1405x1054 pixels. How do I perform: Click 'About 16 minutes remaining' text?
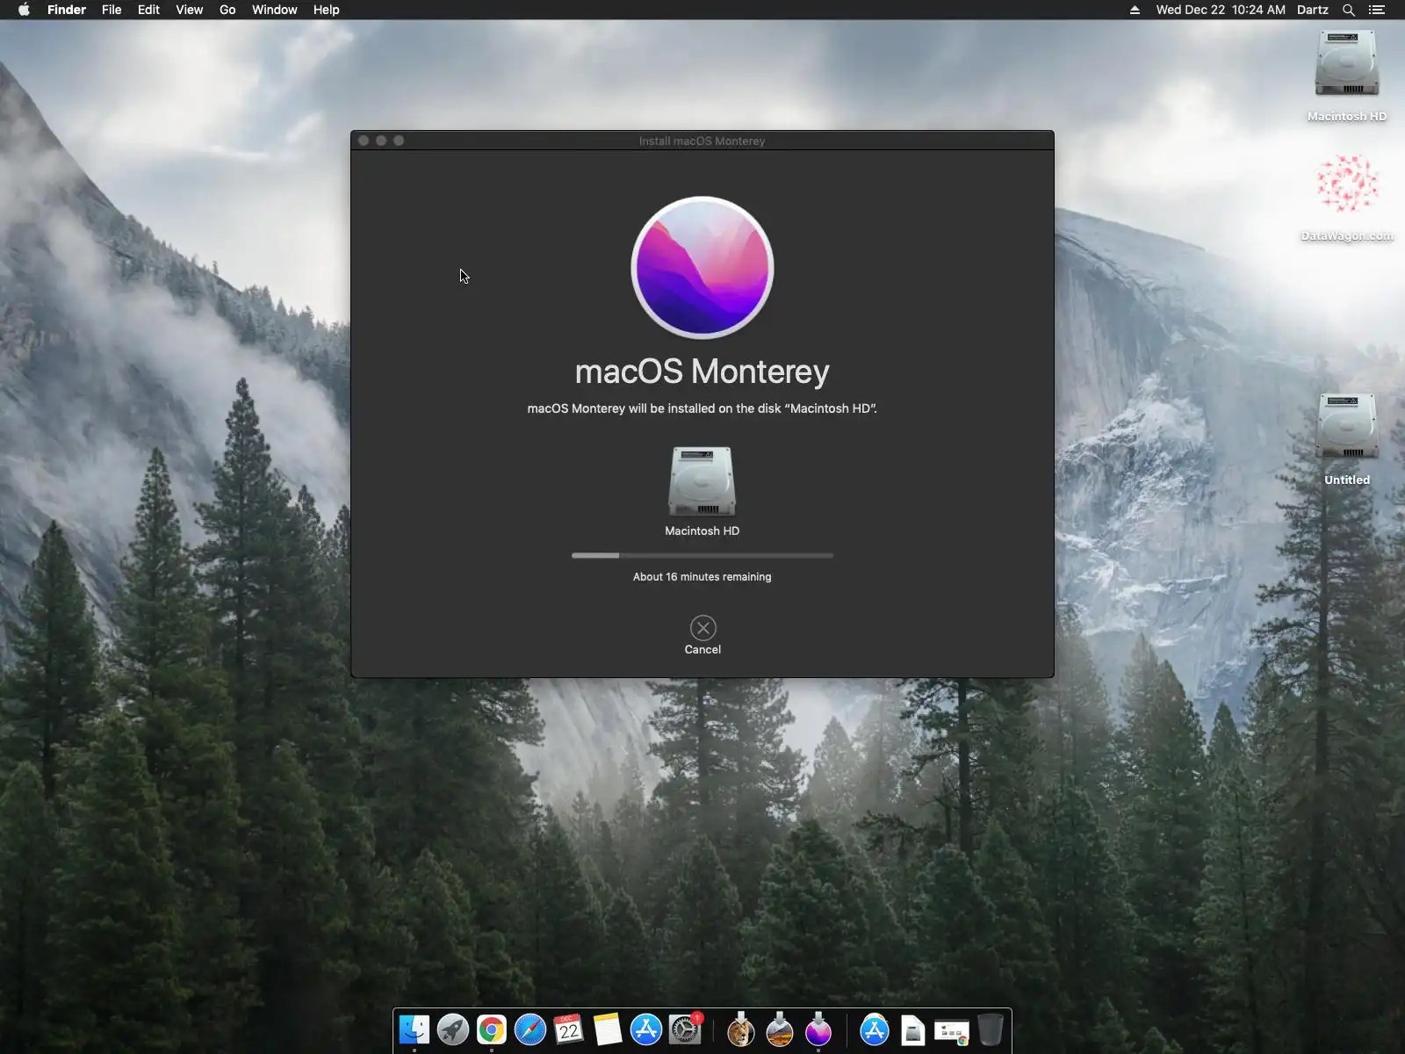[702, 577]
